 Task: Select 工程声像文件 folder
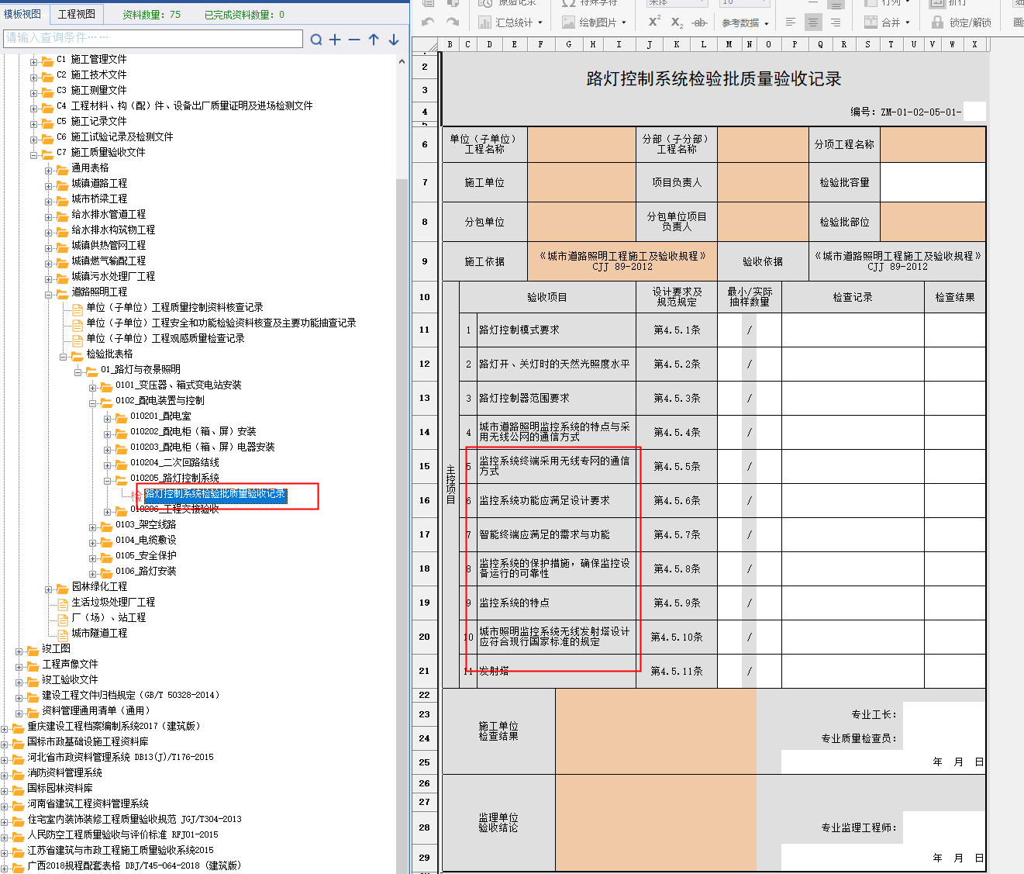point(70,664)
